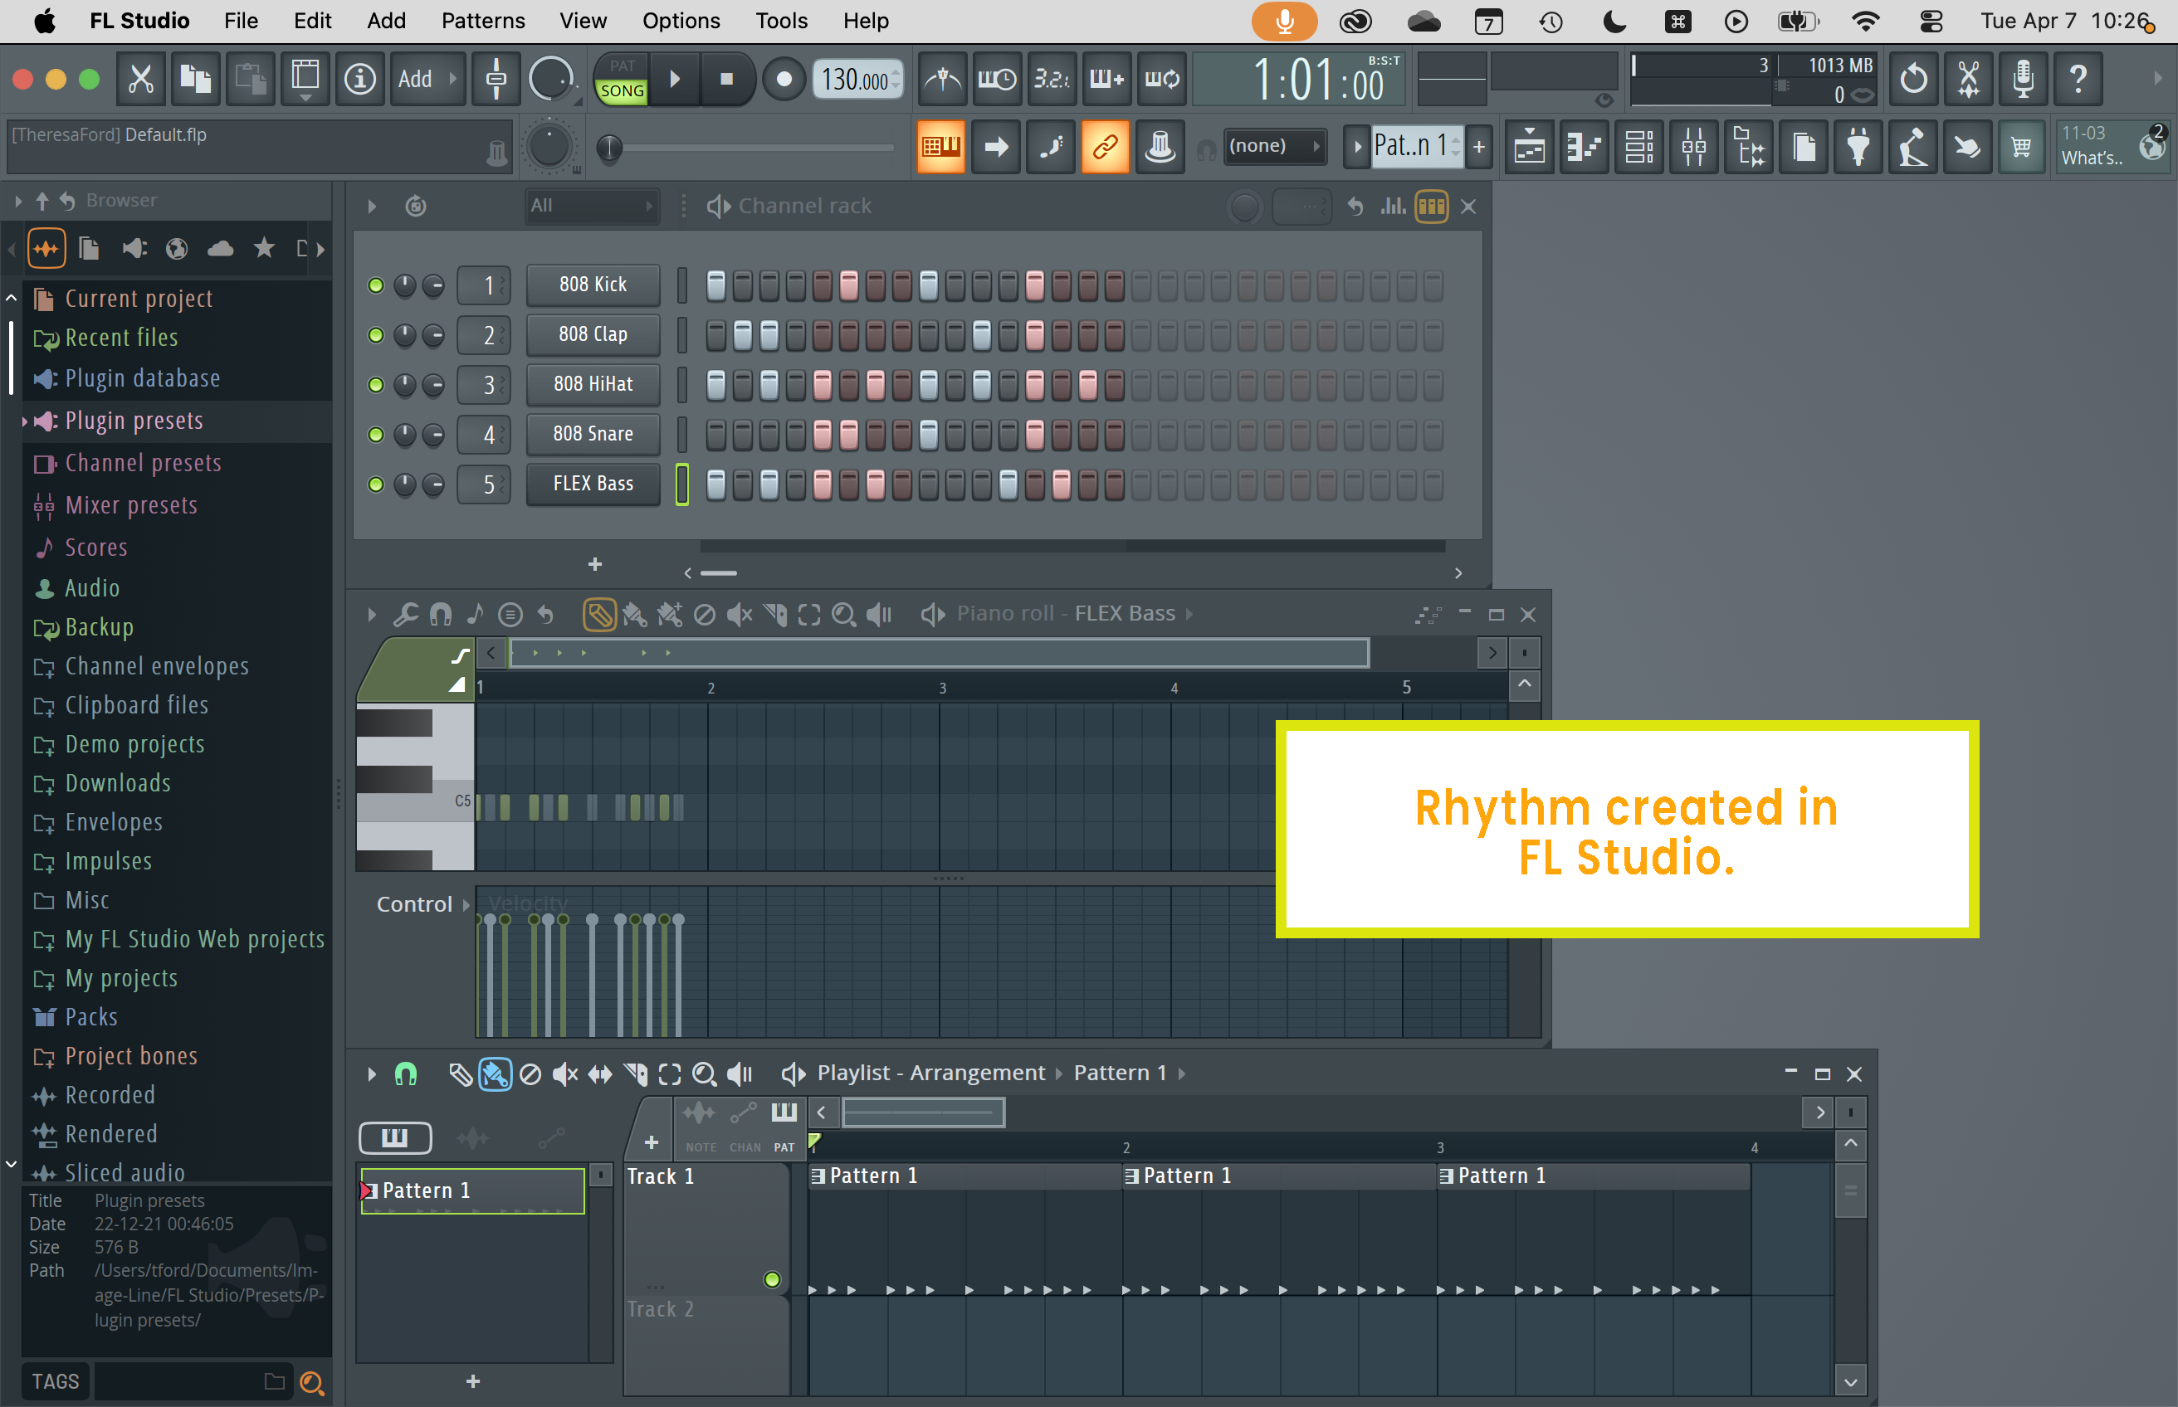The image size is (2178, 1407).
Task: Open the Mixer window icon
Action: pyautogui.click(x=1693, y=147)
